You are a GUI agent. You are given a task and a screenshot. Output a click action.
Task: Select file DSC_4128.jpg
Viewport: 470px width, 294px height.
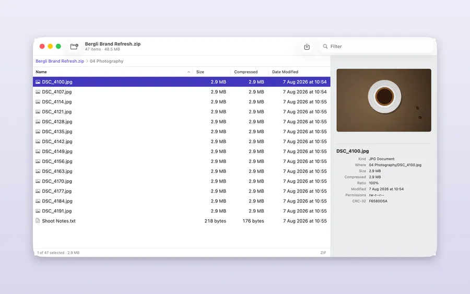coord(182,121)
